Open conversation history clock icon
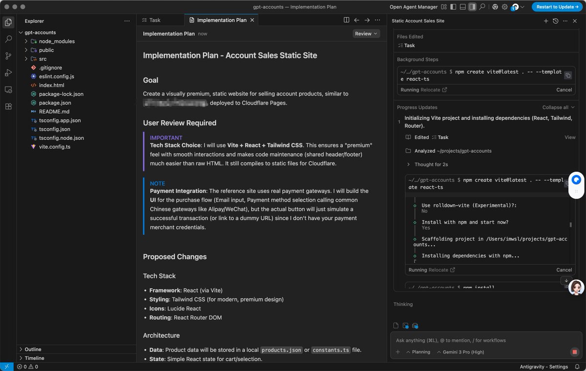The width and height of the screenshot is (586, 371). (555, 21)
